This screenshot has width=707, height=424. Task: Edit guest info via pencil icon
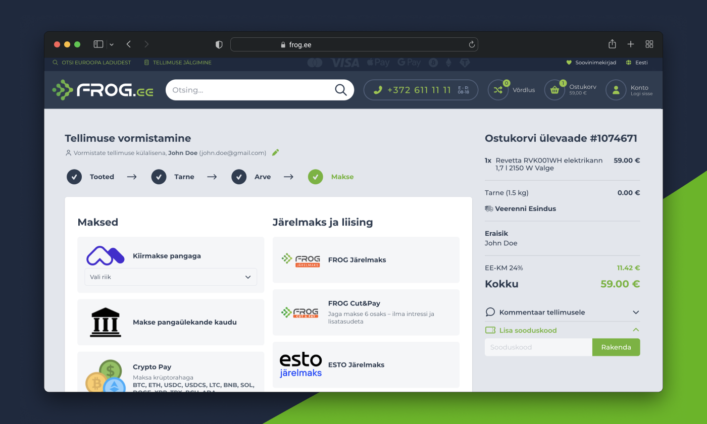point(275,152)
